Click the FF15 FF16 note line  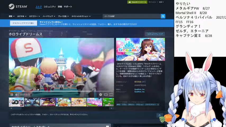[184, 22]
